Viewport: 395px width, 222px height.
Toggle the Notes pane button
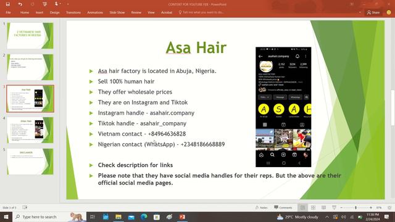point(261,207)
